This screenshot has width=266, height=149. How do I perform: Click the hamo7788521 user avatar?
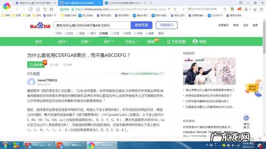[32, 82]
